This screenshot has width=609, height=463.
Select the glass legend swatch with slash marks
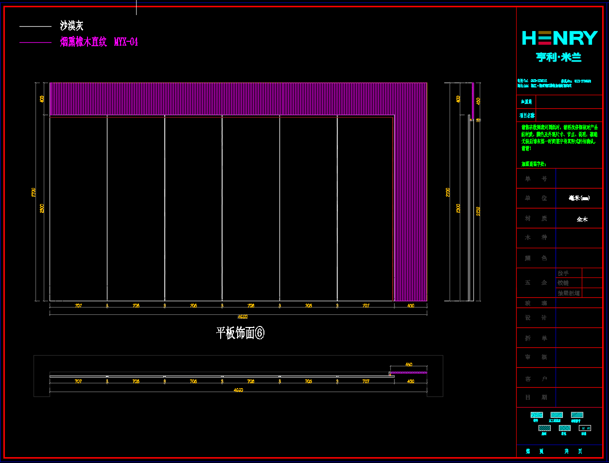[585, 428]
